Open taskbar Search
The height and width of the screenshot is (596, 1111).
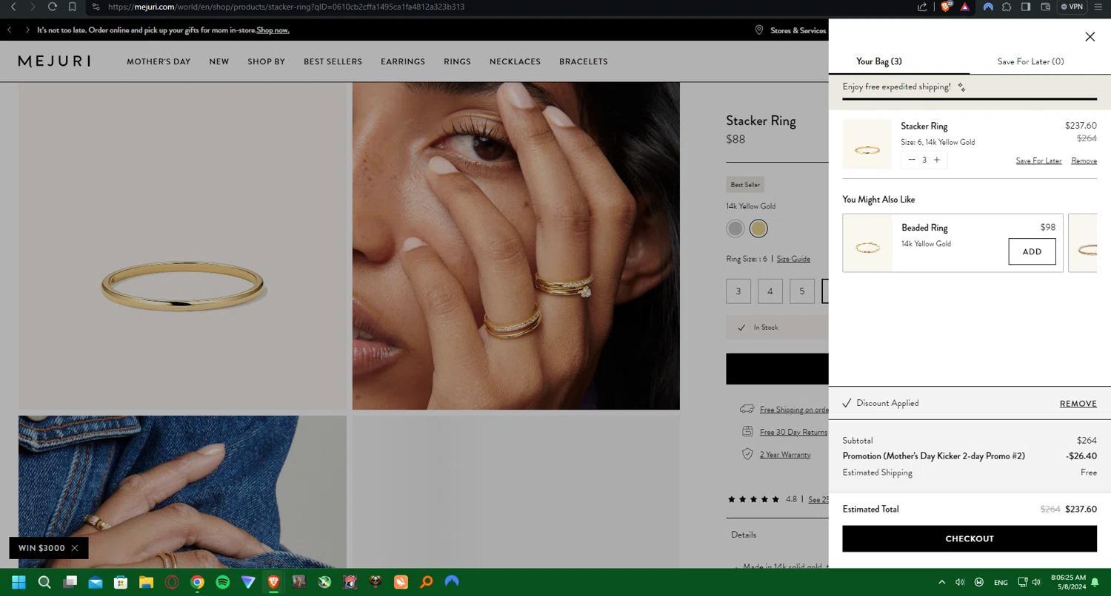coord(44,582)
